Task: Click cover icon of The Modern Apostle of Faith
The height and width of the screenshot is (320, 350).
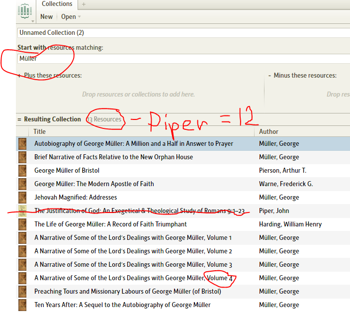Action: (22, 184)
